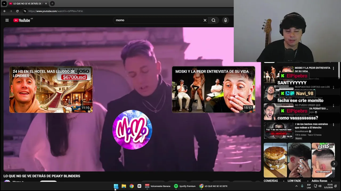Open the 'Adiós Rayas' Short

(x=323, y=160)
